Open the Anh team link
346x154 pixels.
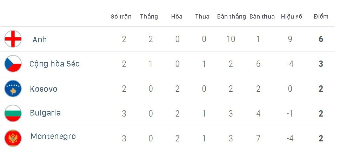(x=40, y=40)
